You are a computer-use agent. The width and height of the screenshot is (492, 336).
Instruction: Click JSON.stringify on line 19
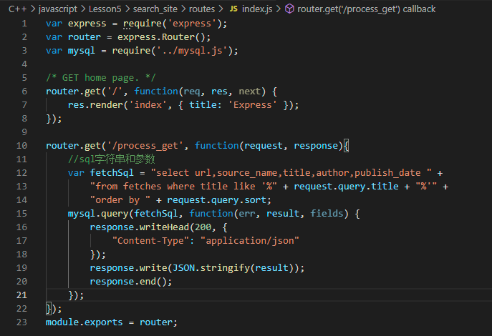coord(211,268)
